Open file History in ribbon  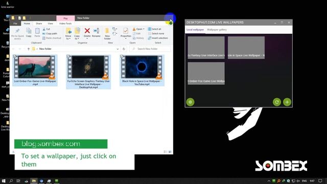tap(138, 38)
